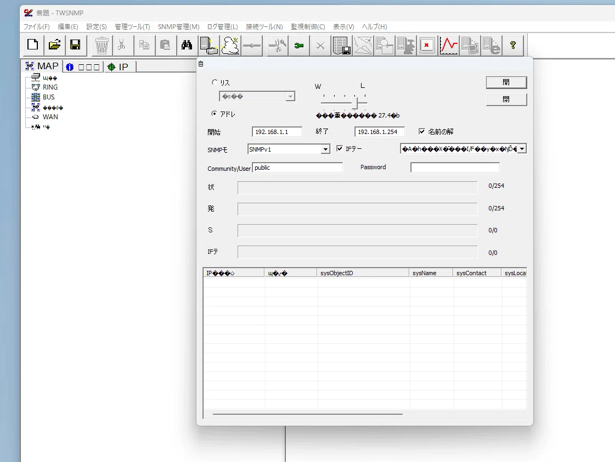This screenshot has width=615, height=462.
Task: Expand the dropdown right of IFテー checkbox
Action: [x=522, y=149]
